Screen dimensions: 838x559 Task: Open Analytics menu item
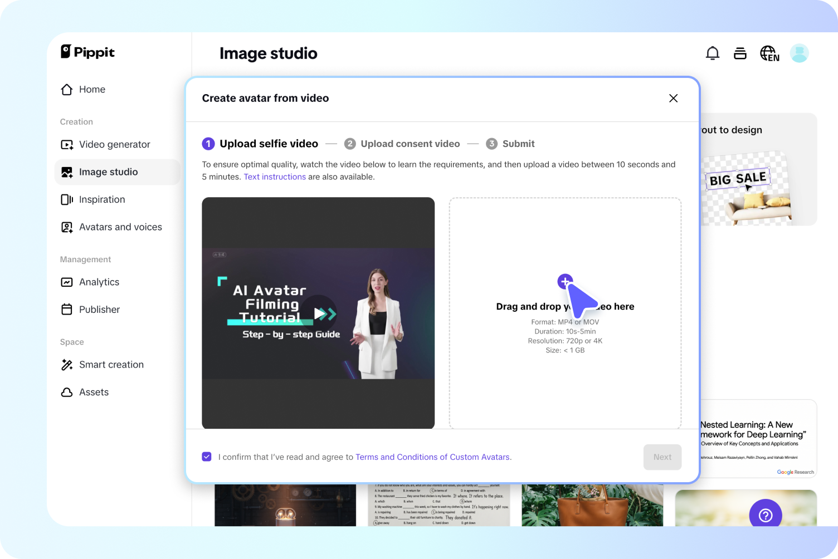(118, 282)
